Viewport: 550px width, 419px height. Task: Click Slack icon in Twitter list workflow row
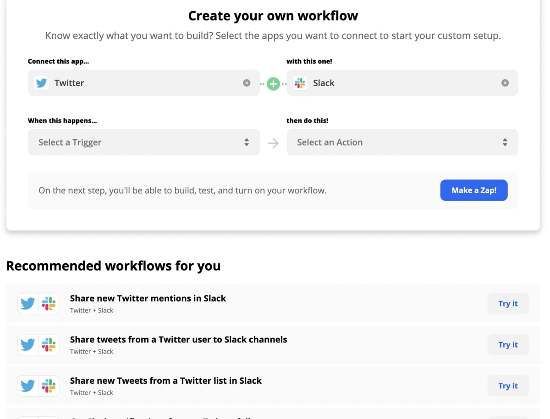click(49, 386)
